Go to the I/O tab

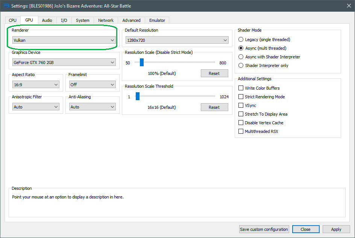coord(64,20)
